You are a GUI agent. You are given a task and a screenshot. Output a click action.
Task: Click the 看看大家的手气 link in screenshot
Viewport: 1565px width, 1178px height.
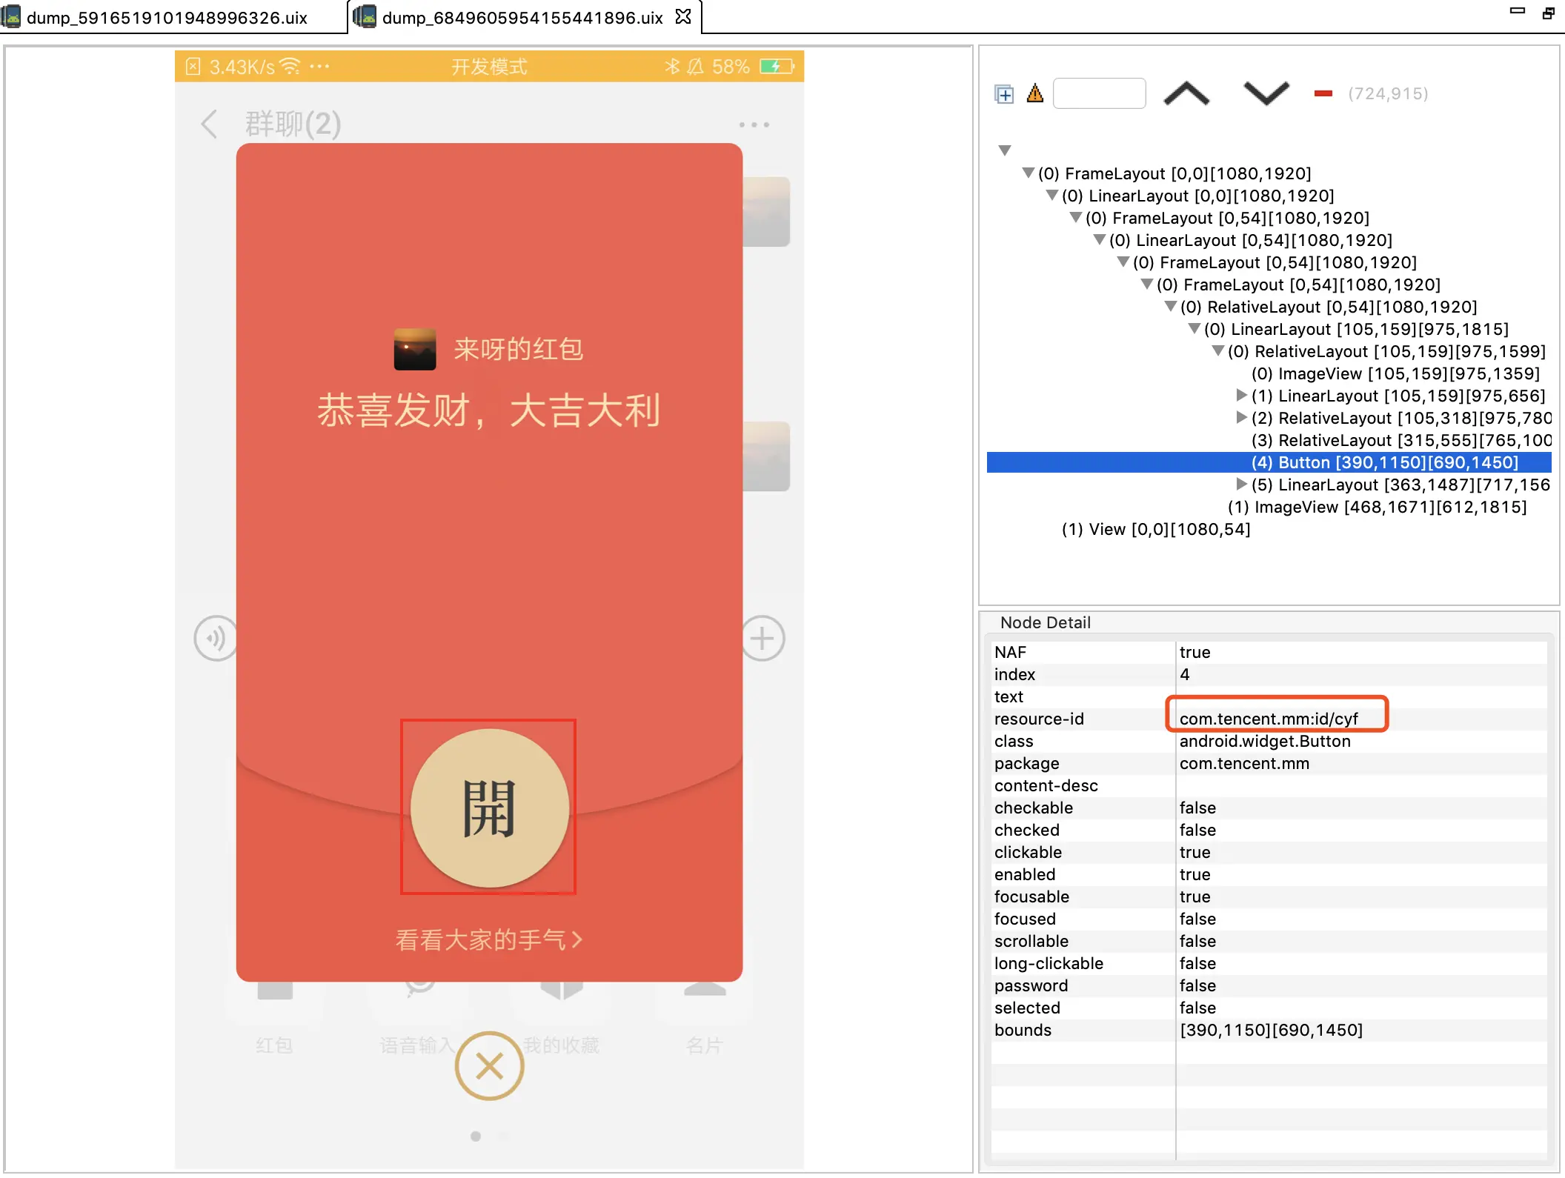(488, 939)
